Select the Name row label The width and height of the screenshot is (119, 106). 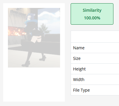click(x=79, y=48)
